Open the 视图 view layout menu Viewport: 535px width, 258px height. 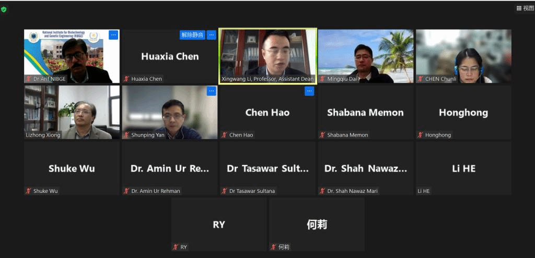pyautogui.click(x=525, y=8)
